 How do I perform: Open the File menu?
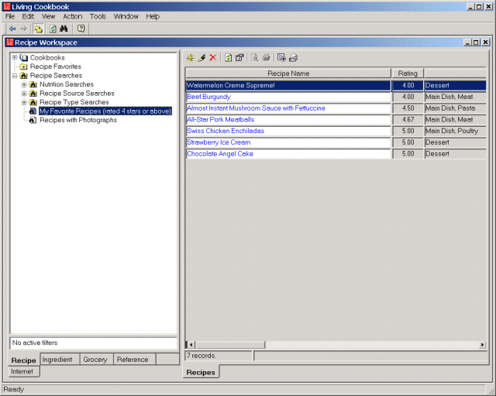pyautogui.click(x=10, y=16)
